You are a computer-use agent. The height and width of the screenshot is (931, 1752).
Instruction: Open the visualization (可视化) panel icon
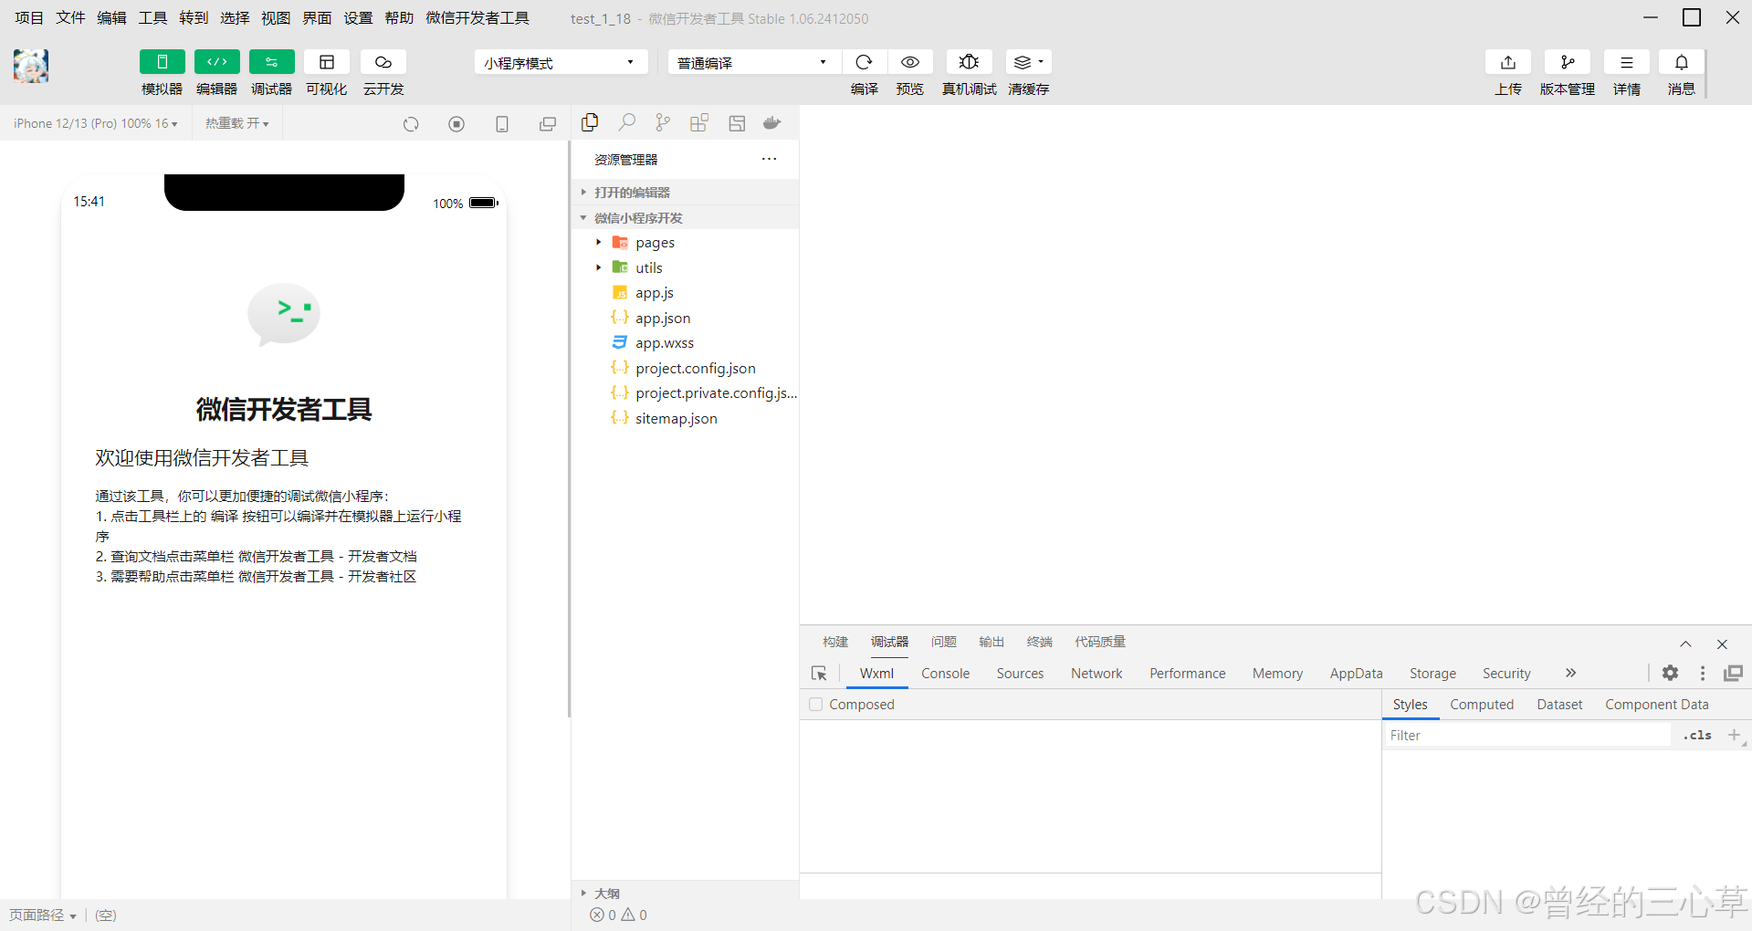(327, 62)
